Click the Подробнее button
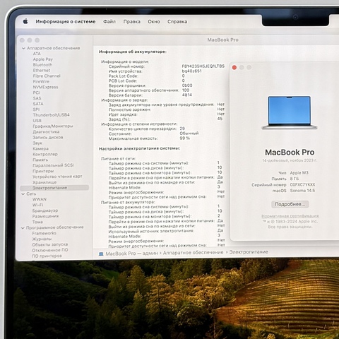The width and height of the screenshot is (339, 339). [x=290, y=204]
